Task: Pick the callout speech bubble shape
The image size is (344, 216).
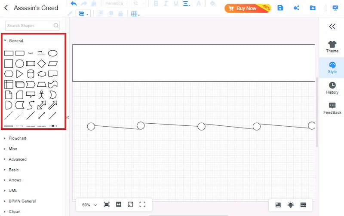Action: click(x=31, y=94)
